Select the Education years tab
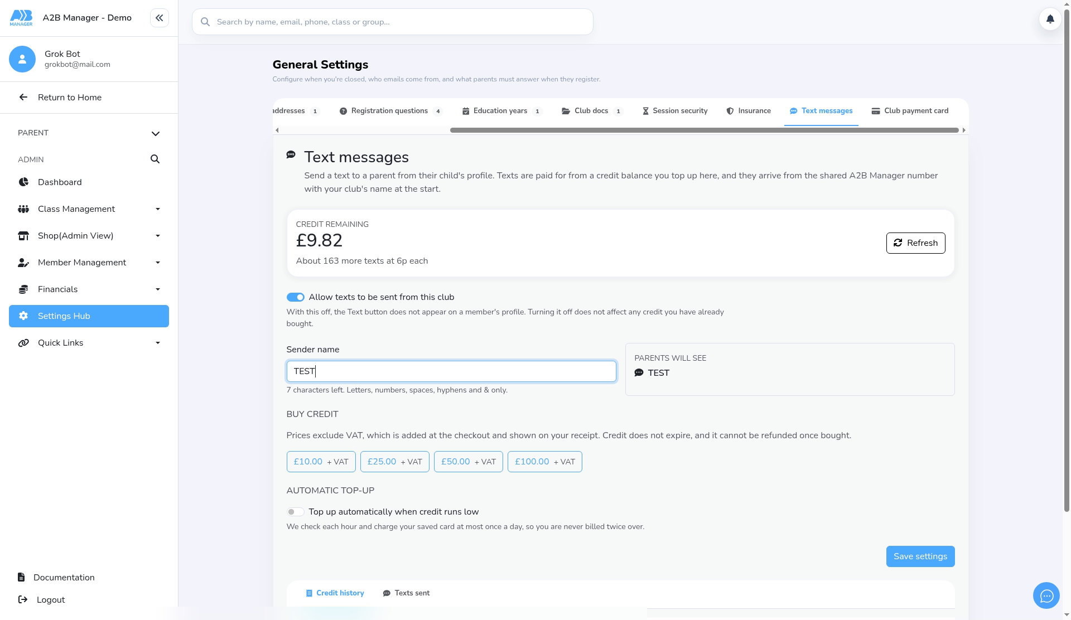1071x620 pixels. click(x=502, y=111)
